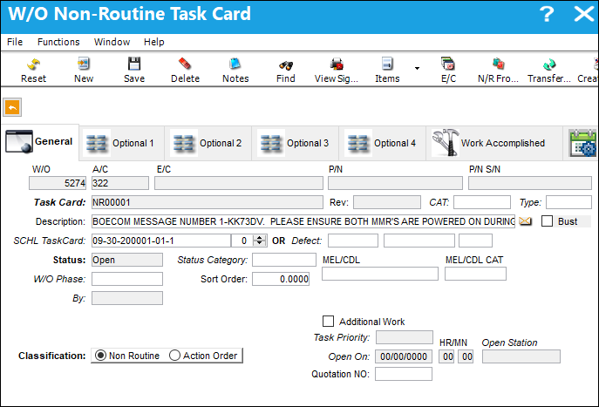Increase the SCHL TaskCard spinner value
This screenshot has height=407, width=599.
(x=260, y=237)
